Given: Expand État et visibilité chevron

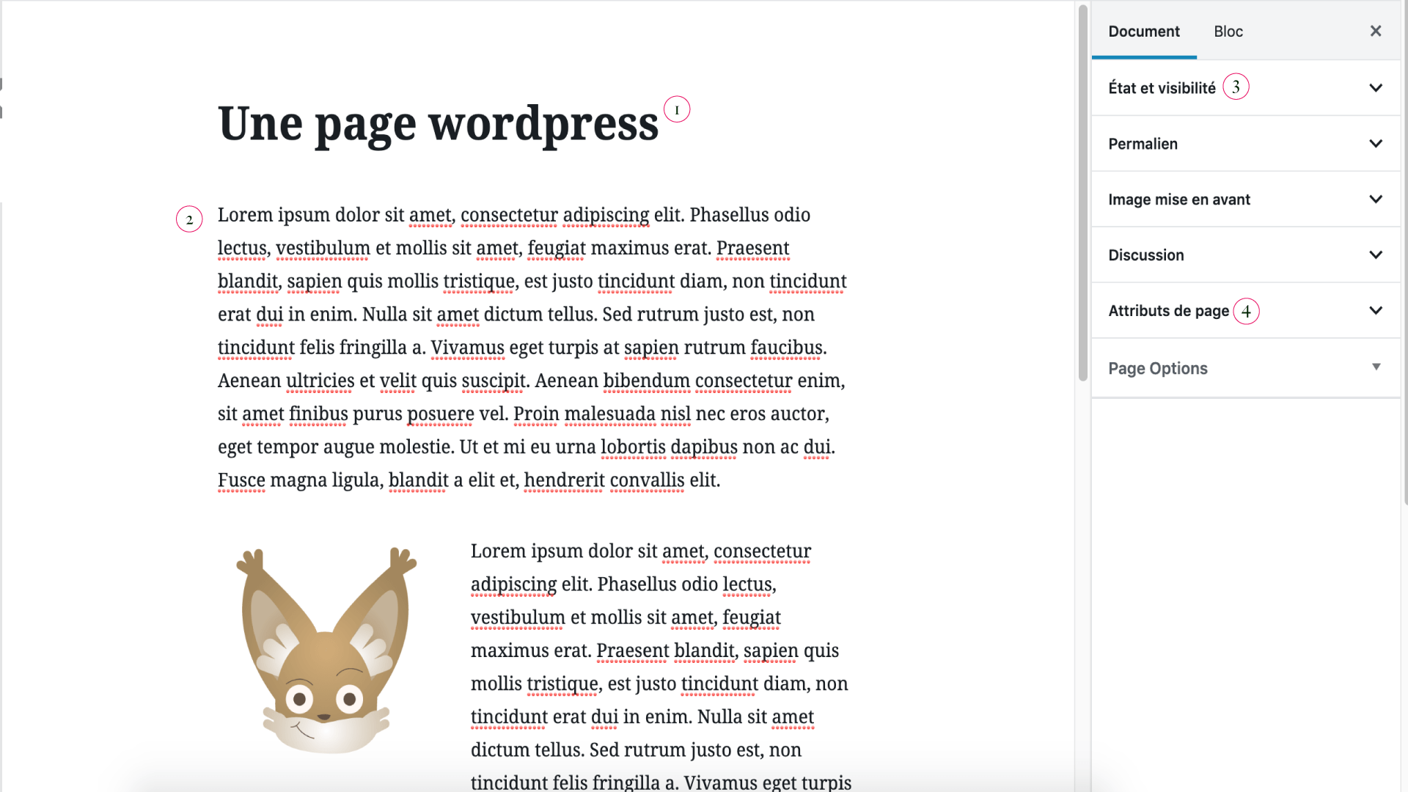Looking at the screenshot, I should click(x=1375, y=88).
